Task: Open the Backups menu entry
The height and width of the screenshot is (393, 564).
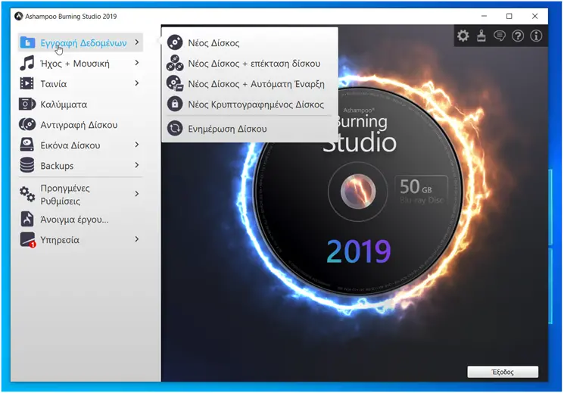Action: click(x=80, y=166)
